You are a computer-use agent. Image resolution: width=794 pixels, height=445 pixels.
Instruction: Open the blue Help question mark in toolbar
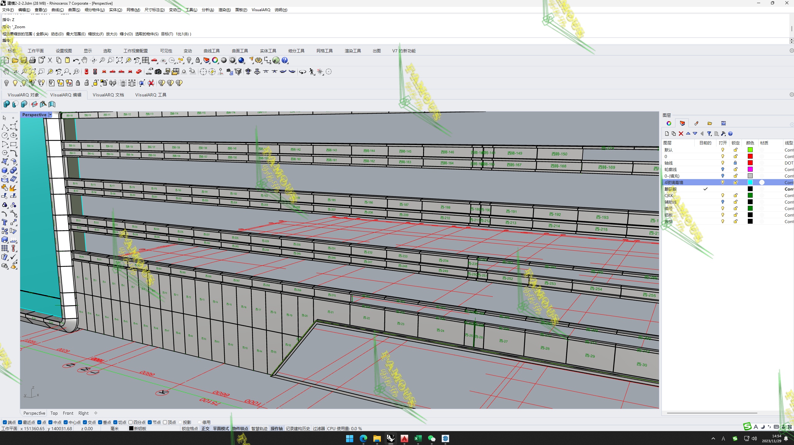tap(285, 60)
